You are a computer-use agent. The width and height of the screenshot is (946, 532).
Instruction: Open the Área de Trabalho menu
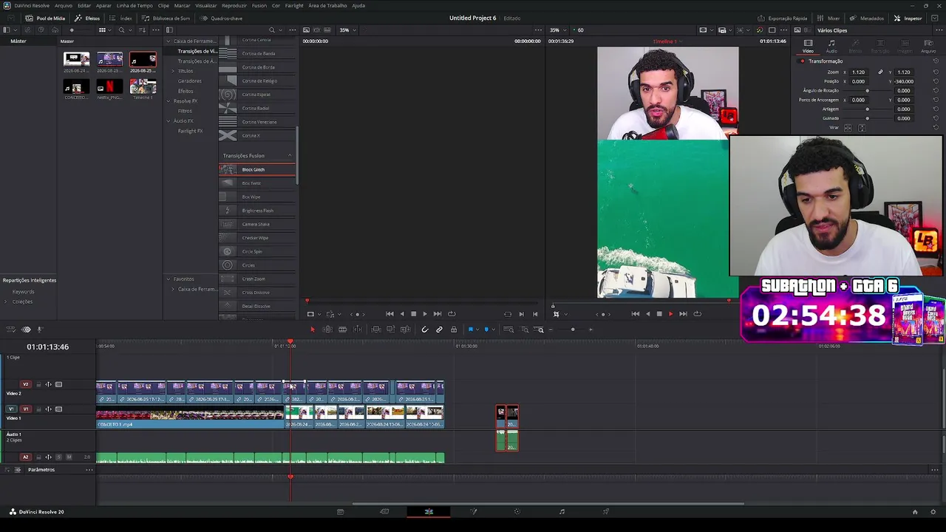(x=327, y=5)
